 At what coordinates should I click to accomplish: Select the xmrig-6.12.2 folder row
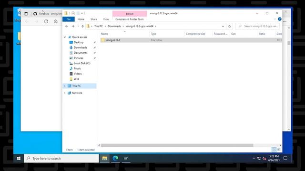[x=191, y=40]
